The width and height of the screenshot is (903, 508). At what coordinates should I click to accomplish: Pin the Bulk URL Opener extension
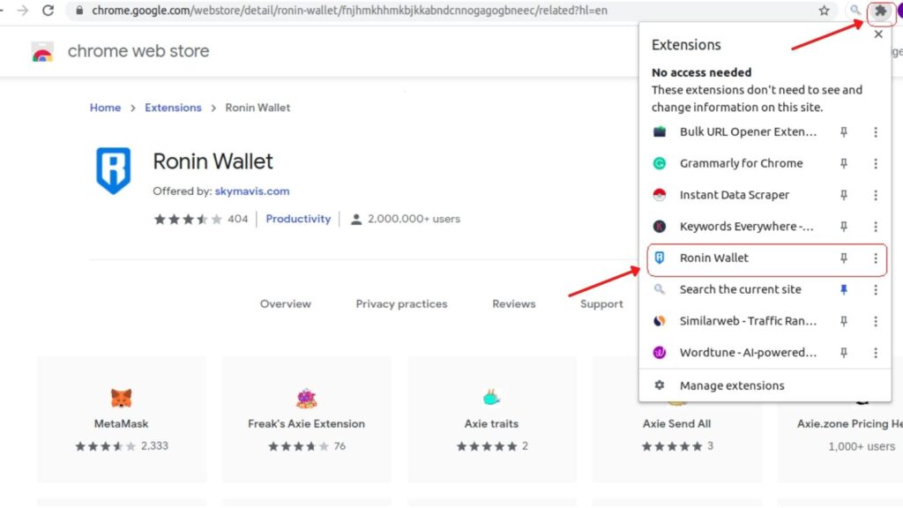click(x=844, y=132)
